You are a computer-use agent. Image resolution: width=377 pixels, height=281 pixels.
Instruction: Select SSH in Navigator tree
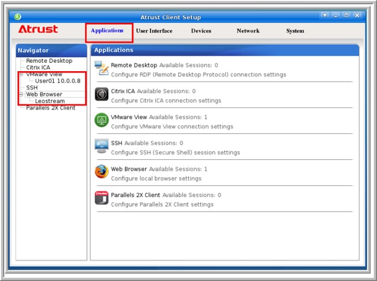point(32,87)
